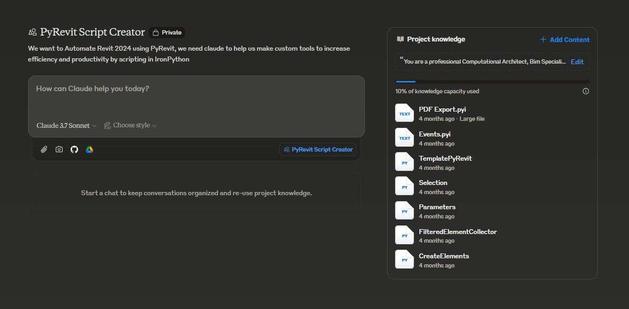Open the Events.pyi file name

(434, 134)
